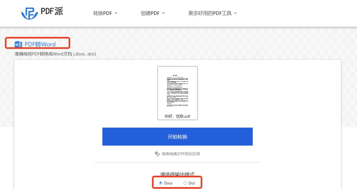The image size is (357, 189).
Task: Select the Docx output radio button
Action: [x=161, y=183]
